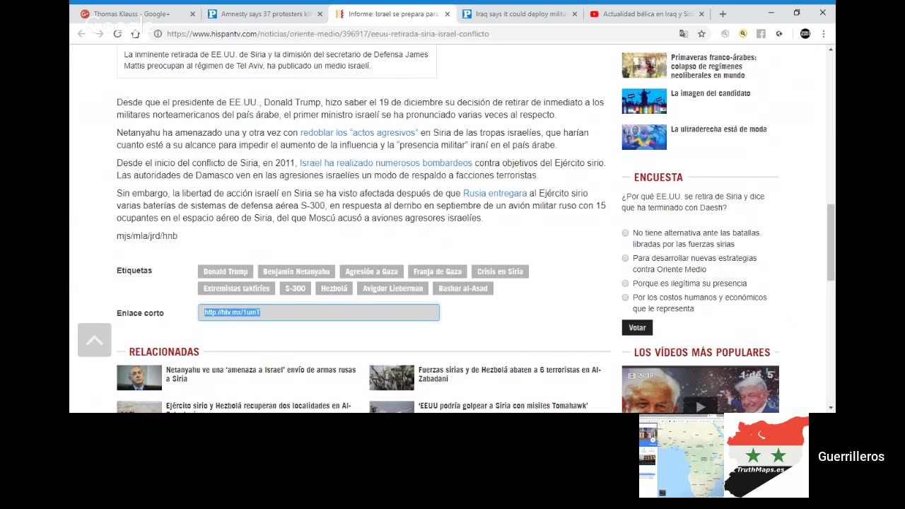This screenshot has height=509, width=905.
Task: Bookmark this page with the star
Action: click(x=701, y=33)
